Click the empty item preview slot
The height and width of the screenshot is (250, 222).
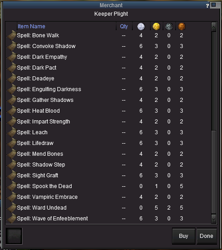pos(14,236)
